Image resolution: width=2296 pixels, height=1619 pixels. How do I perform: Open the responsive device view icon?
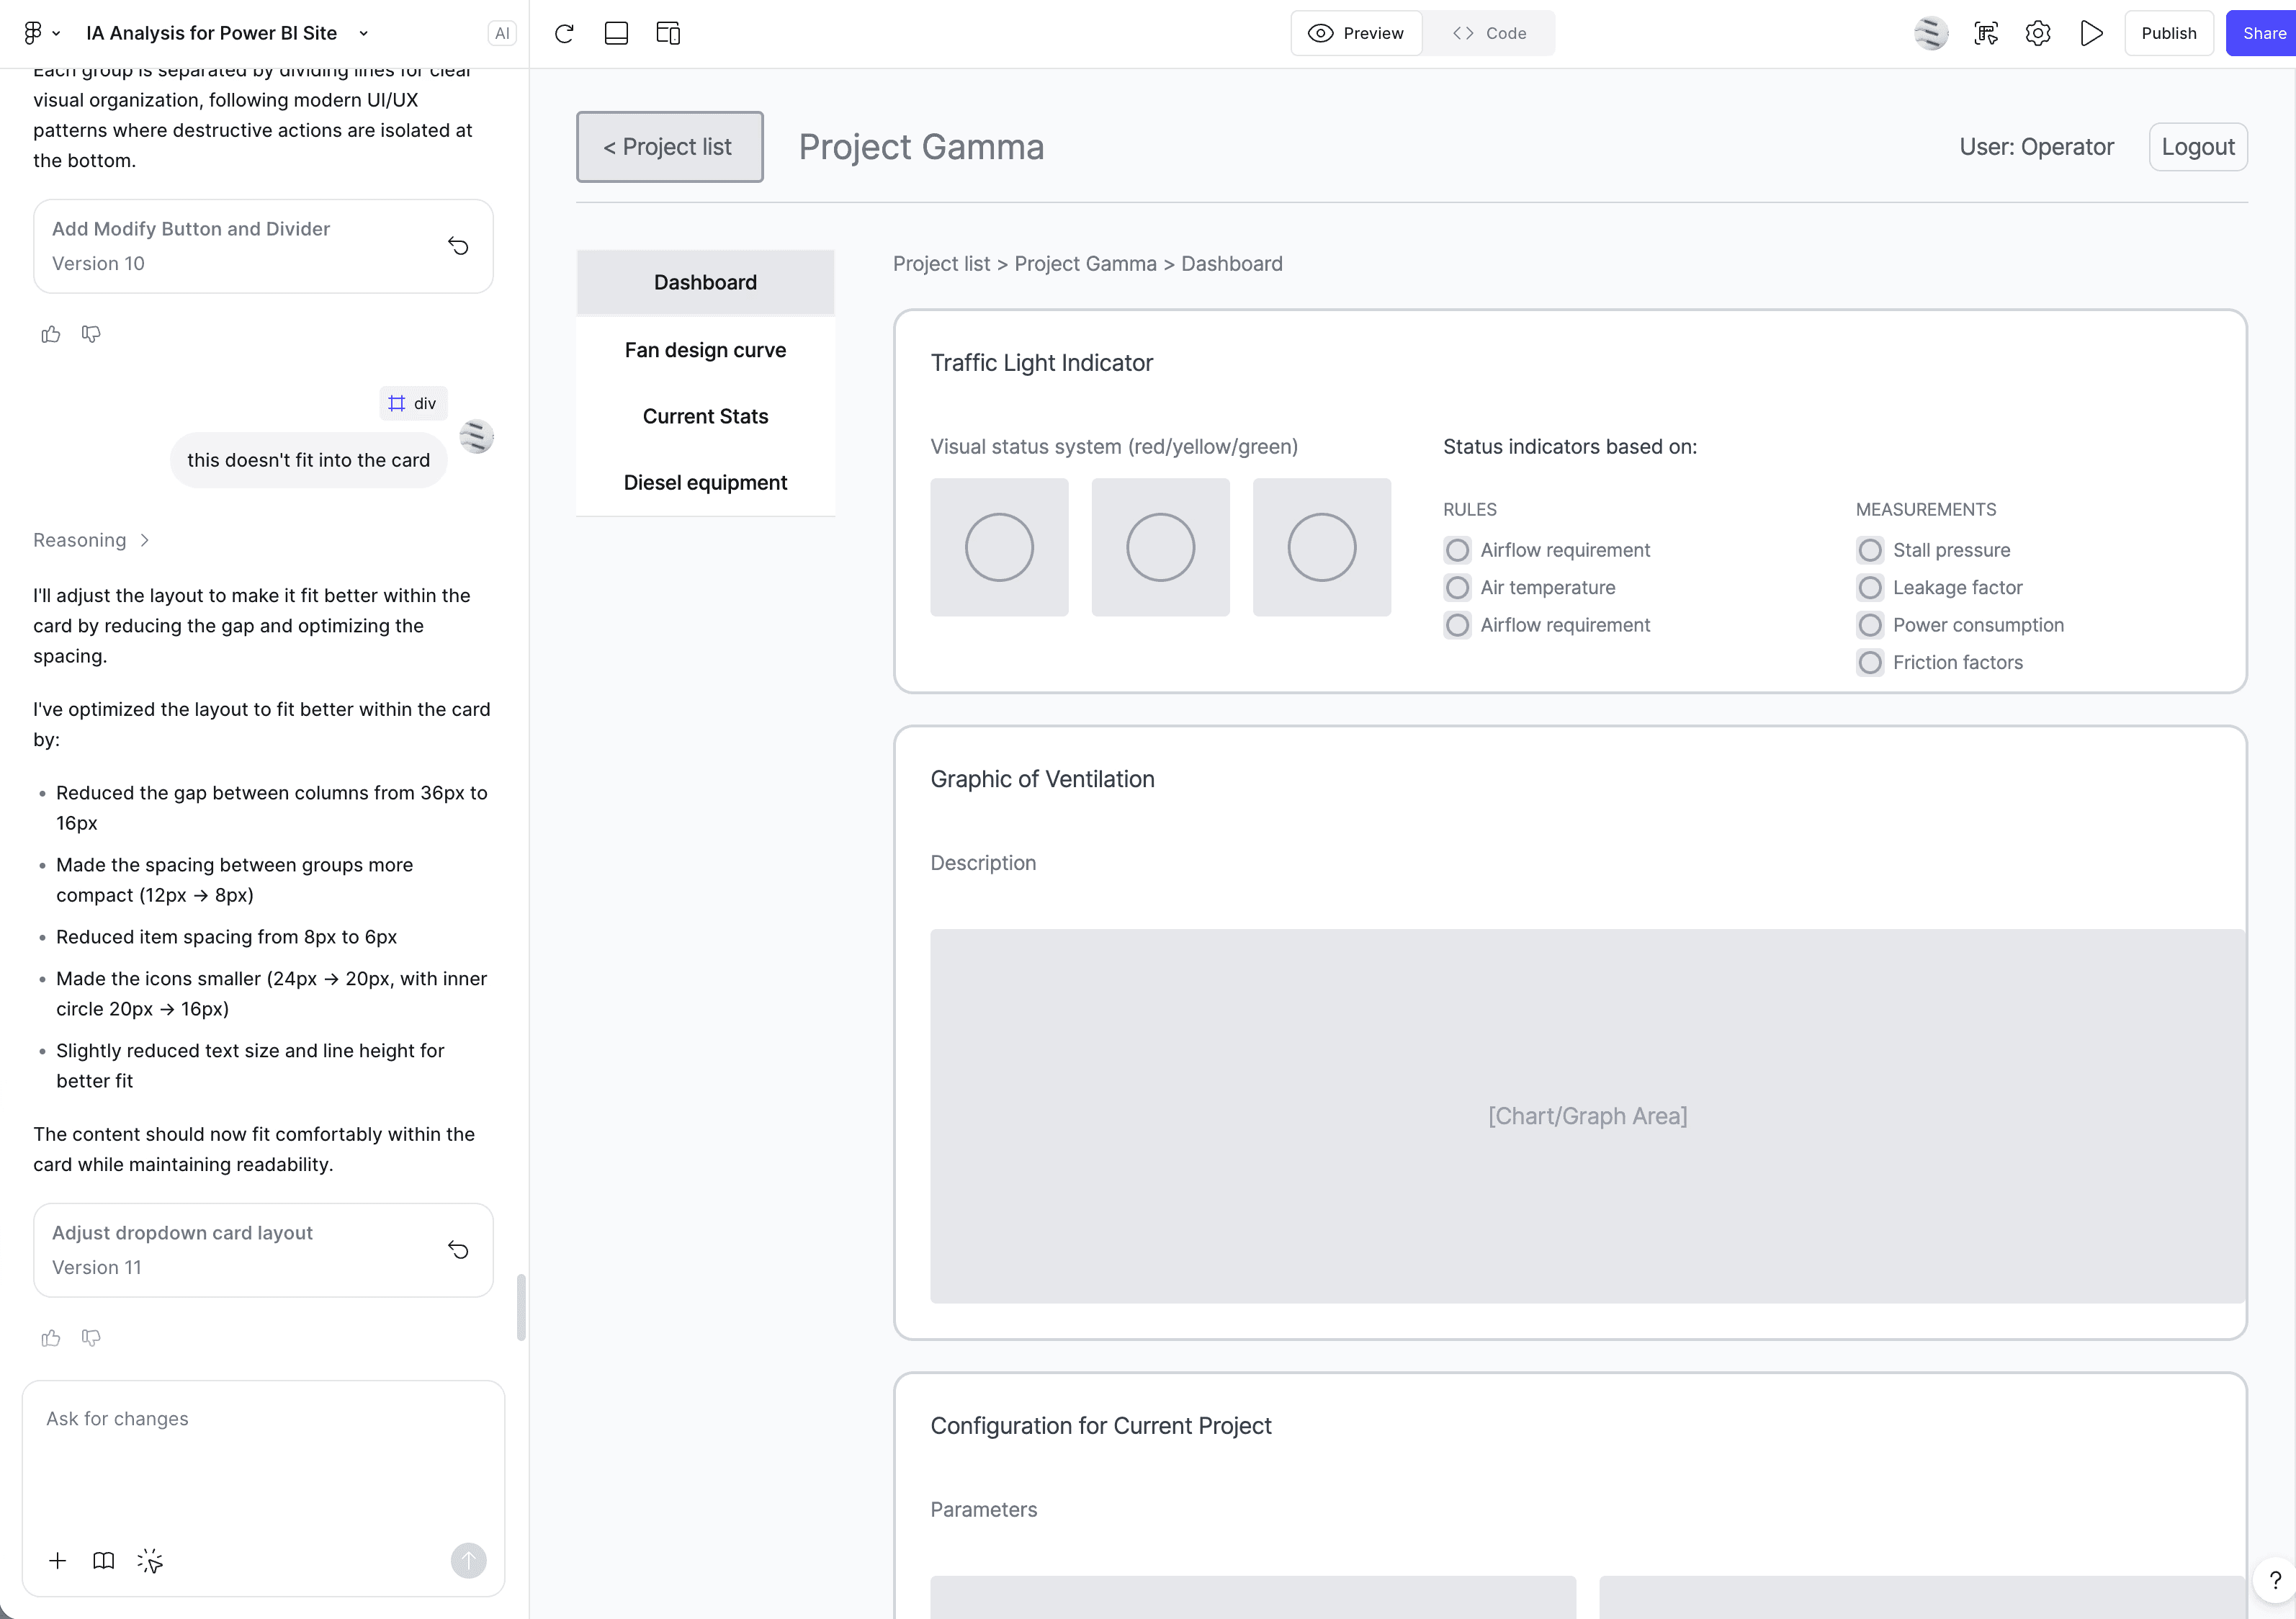(668, 33)
